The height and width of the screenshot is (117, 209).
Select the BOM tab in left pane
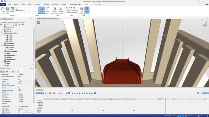[23, 22]
